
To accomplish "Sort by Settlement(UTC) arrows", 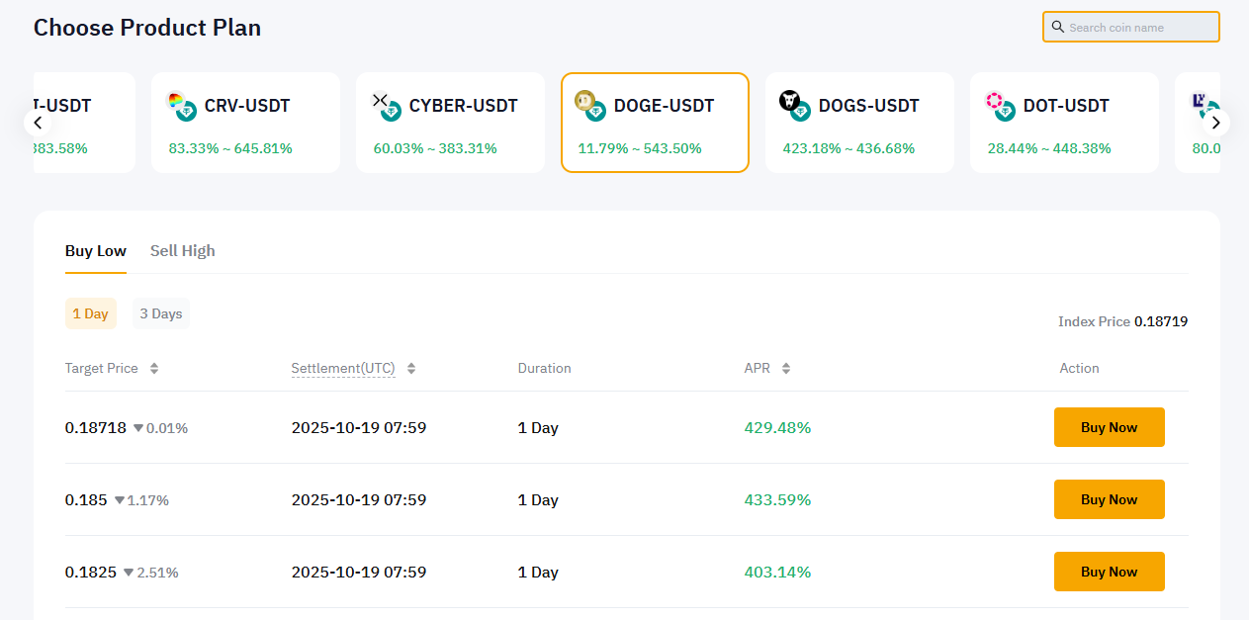I will point(411,368).
